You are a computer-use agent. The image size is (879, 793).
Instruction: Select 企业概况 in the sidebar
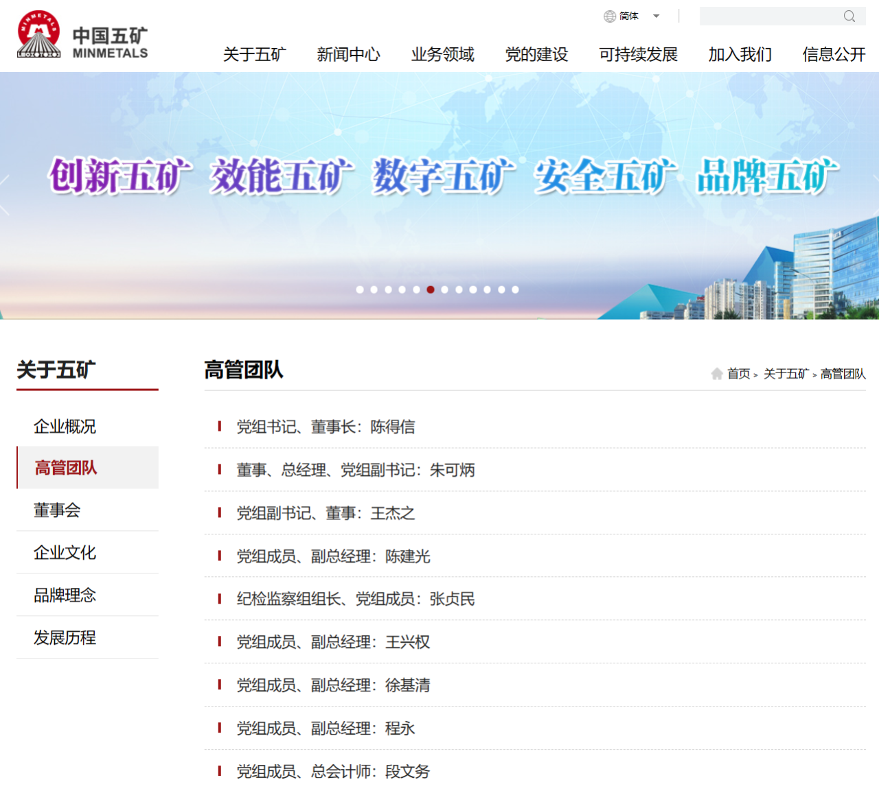pyautogui.click(x=65, y=427)
